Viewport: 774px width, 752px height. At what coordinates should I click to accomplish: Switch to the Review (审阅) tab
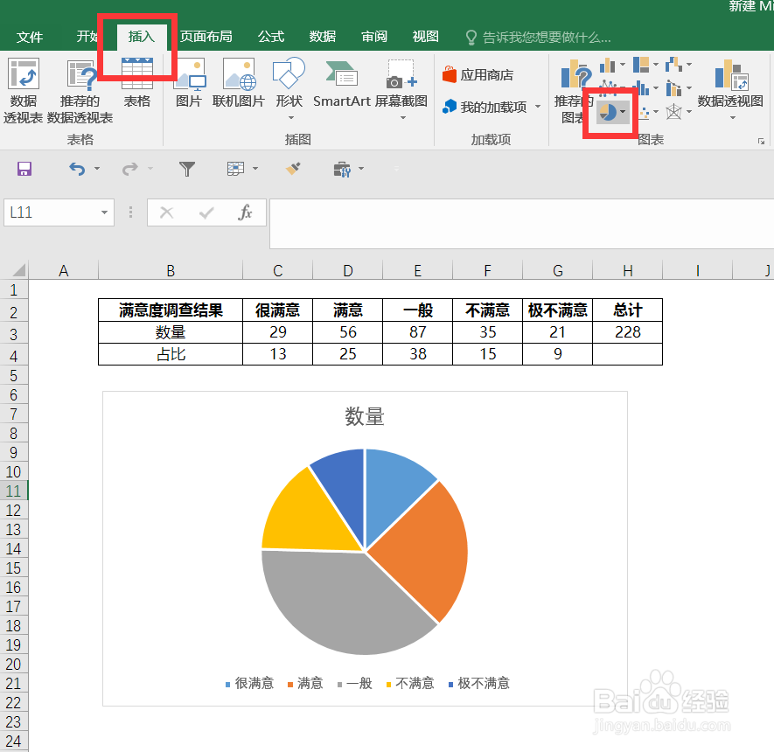[x=374, y=37]
